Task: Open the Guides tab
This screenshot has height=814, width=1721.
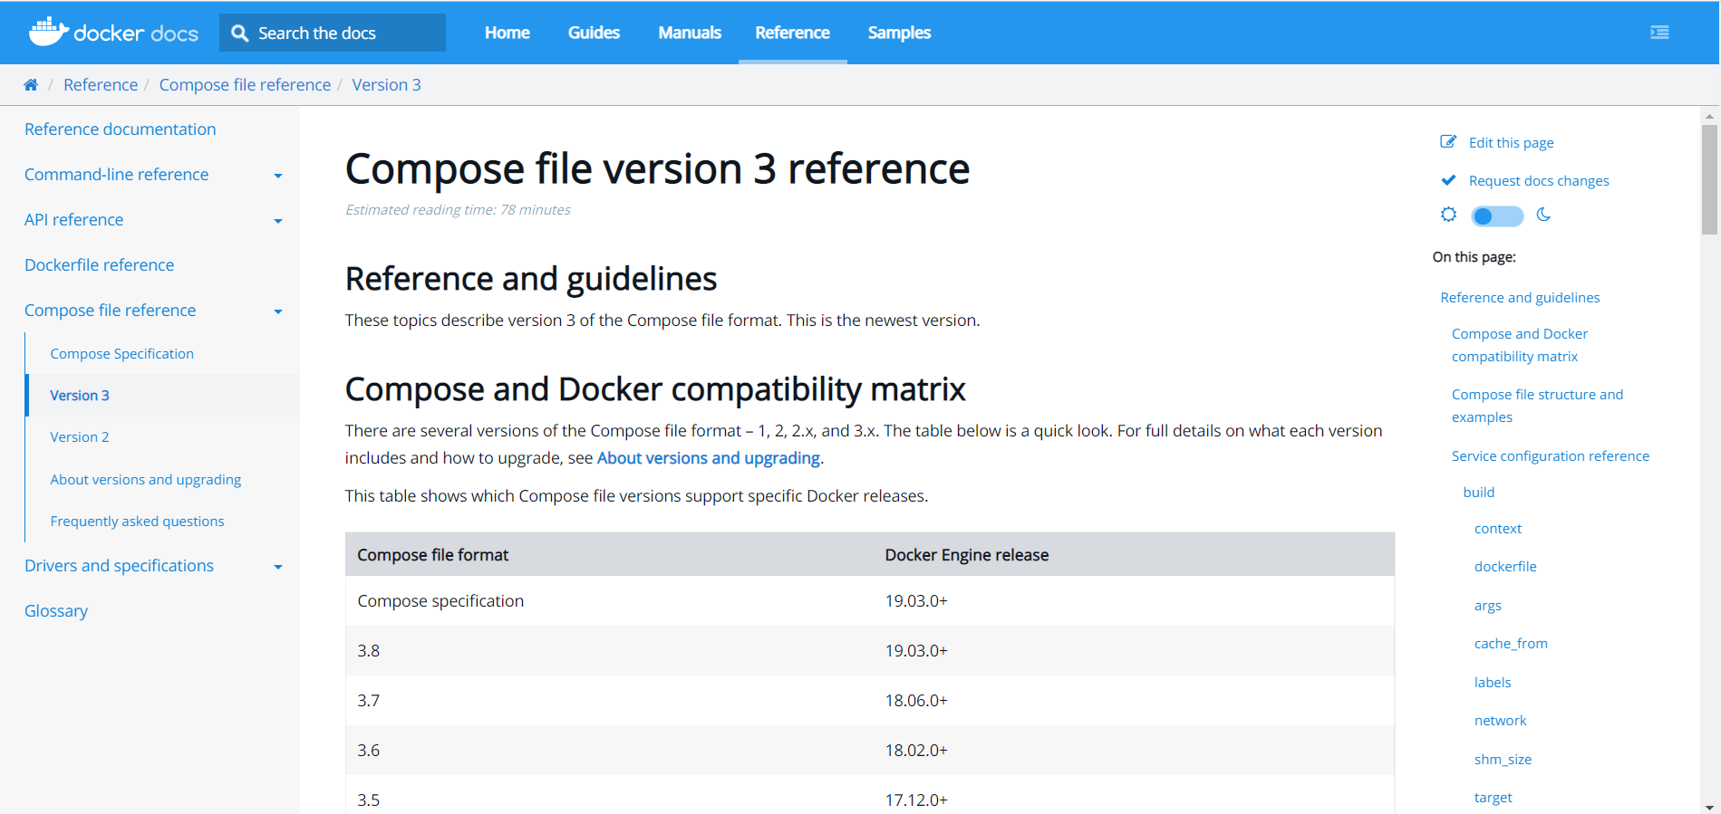Action: [594, 33]
